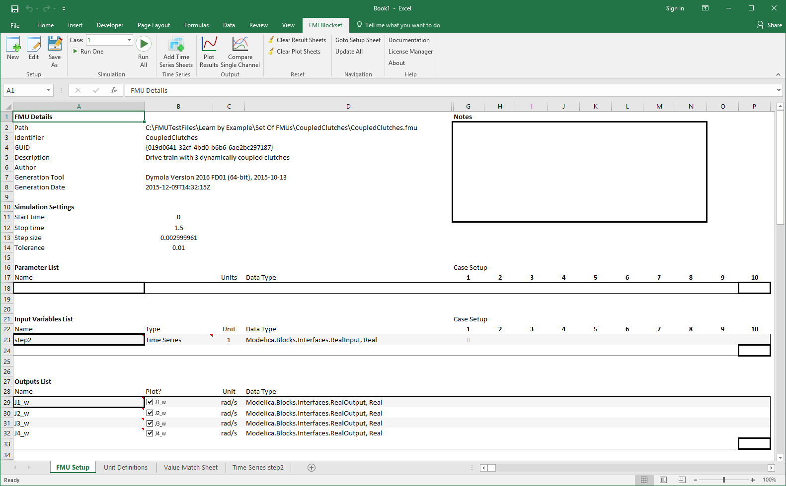
Task: Uncheck the J3_w plot checkbox
Action: pyautogui.click(x=150, y=423)
